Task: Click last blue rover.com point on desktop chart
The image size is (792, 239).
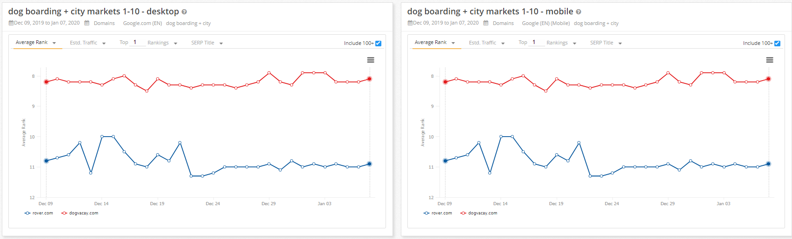Action: [369, 164]
